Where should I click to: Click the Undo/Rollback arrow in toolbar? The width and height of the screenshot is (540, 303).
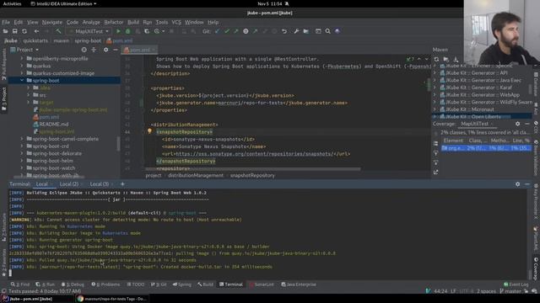point(284,31)
